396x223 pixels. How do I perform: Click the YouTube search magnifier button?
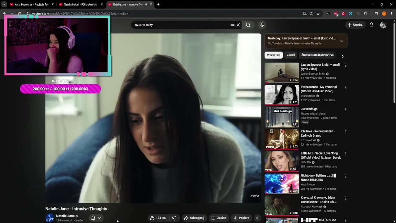248,25
